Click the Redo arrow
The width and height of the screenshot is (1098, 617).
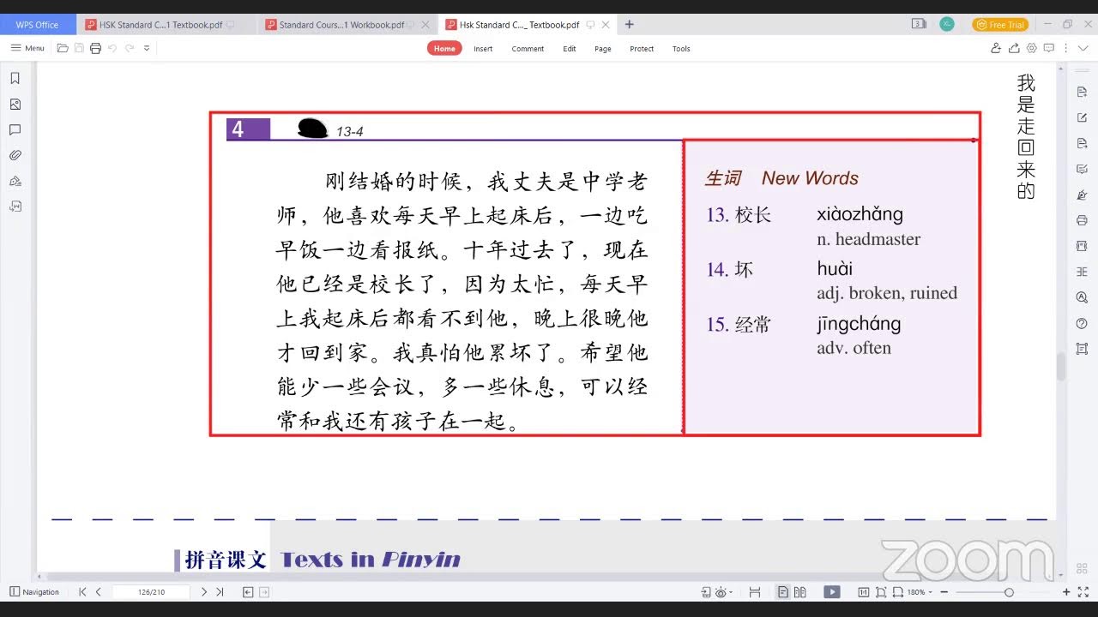pyautogui.click(x=130, y=48)
